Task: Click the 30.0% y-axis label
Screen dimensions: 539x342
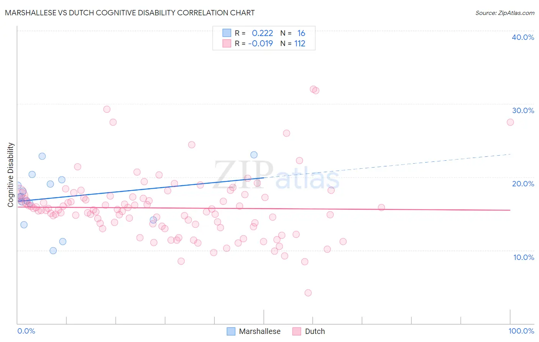Action: pos(523,110)
